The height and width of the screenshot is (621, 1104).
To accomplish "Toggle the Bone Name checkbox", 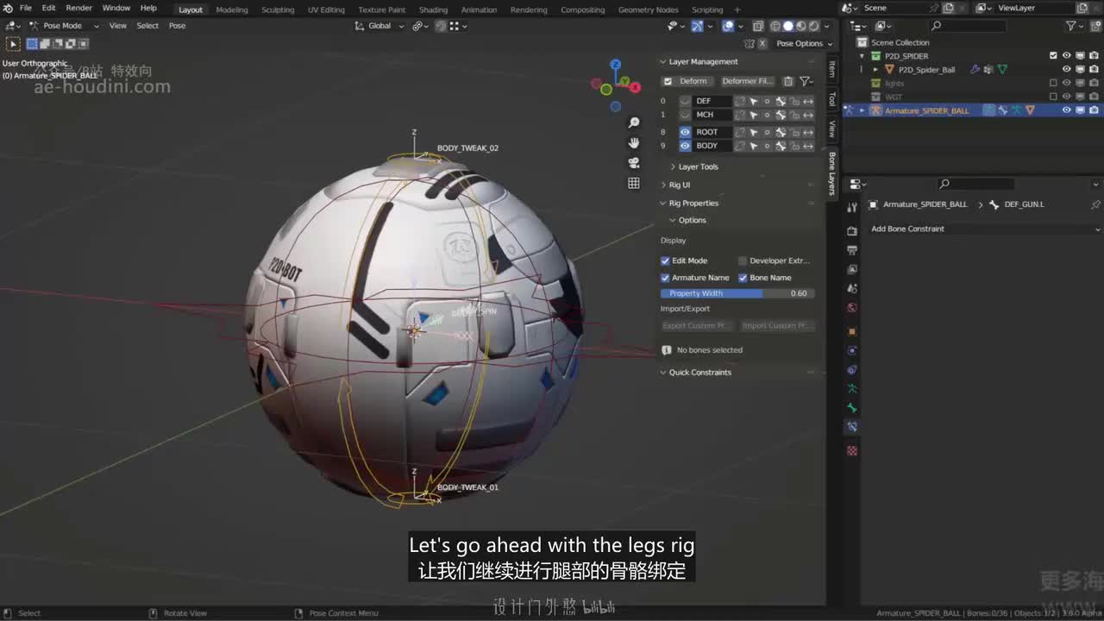I will (743, 278).
